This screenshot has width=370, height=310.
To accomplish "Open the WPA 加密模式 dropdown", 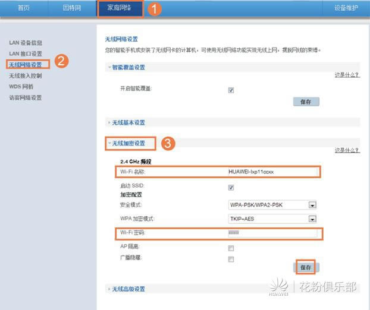I will (272, 219).
